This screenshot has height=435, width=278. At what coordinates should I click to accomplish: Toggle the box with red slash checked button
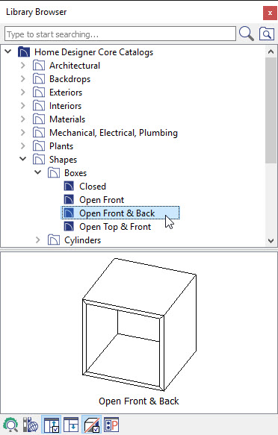click(x=91, y=425)
